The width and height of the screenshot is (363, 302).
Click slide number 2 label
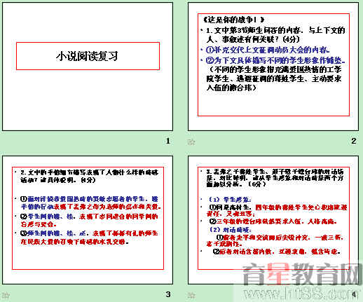[x=354, y=141]
